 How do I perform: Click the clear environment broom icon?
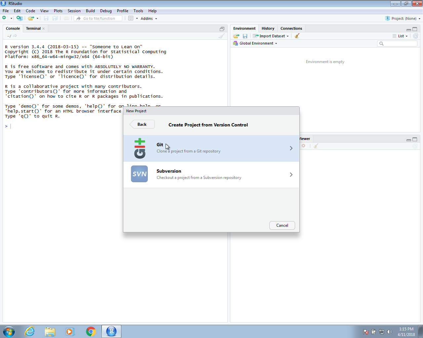point(297,36)
